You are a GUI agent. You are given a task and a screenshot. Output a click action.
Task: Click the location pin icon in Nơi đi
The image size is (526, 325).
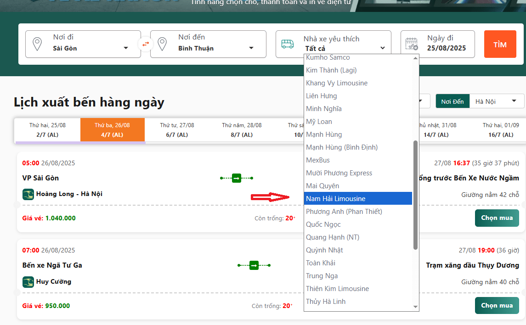tap(37, 45)
